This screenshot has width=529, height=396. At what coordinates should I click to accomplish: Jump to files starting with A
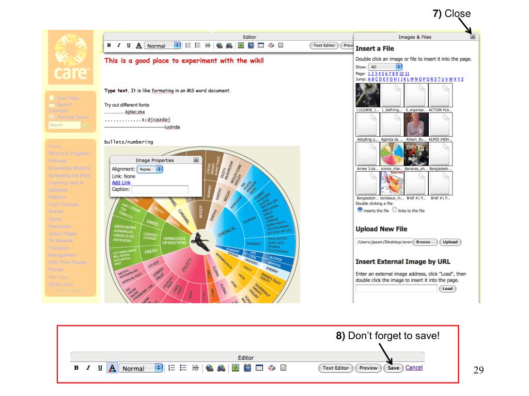(x=369, y=79)
